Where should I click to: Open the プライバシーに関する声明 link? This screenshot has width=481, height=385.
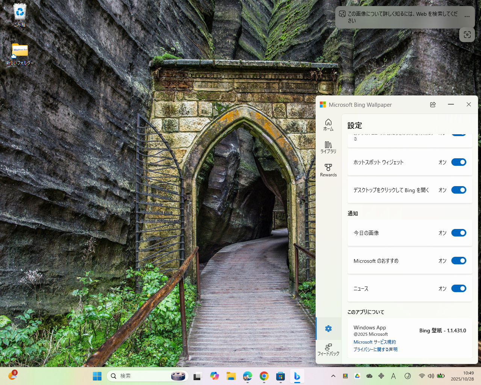pos(375,349)
